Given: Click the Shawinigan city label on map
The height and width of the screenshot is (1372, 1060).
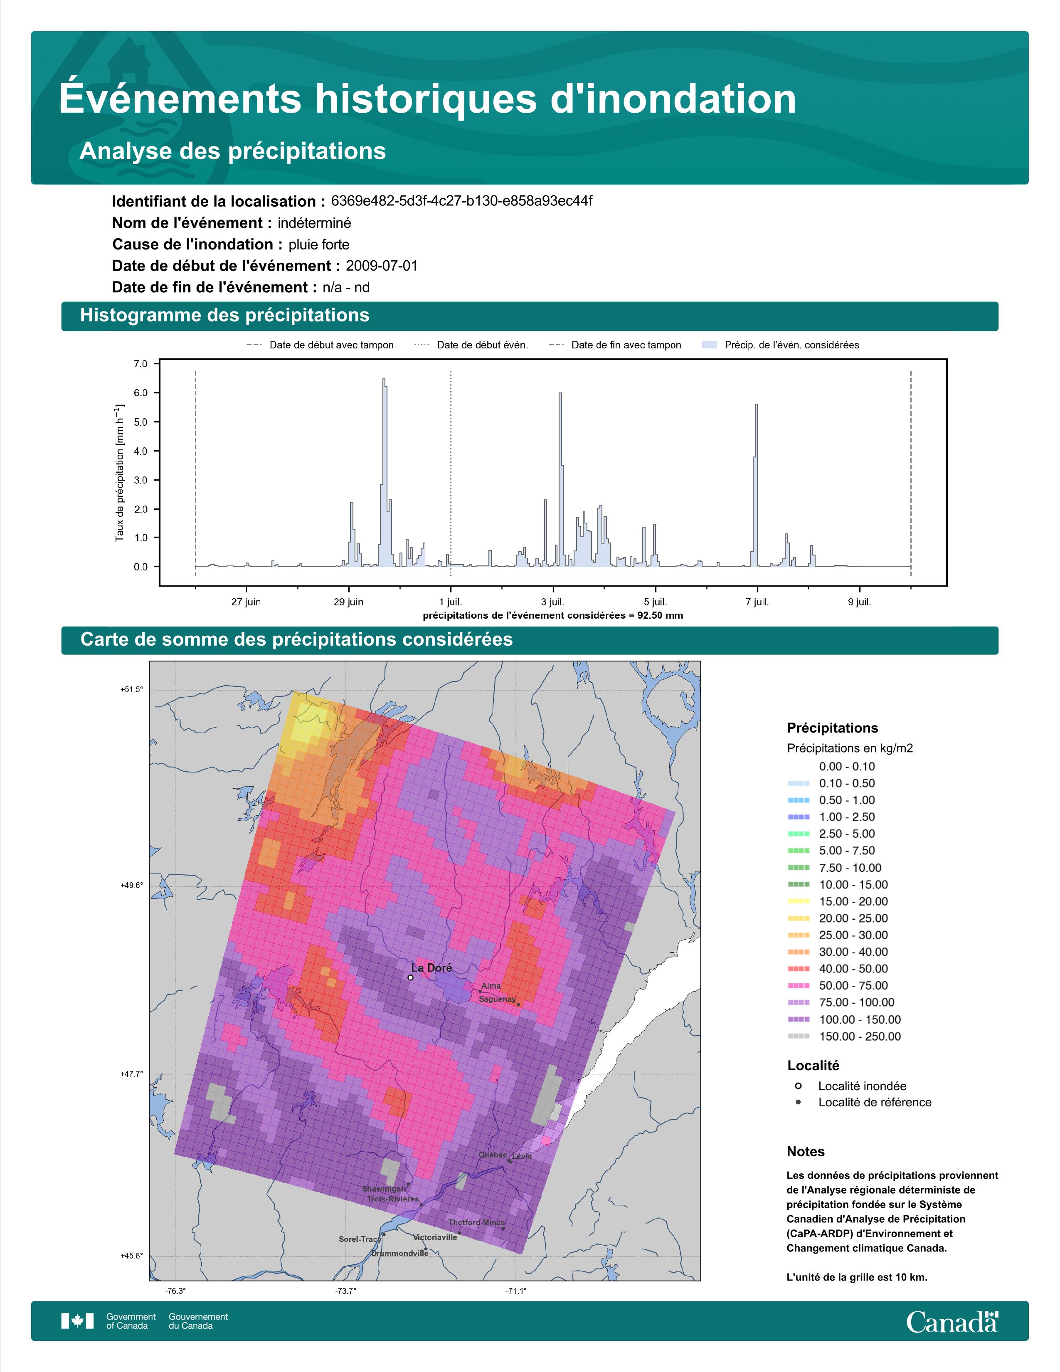Looking at the screenshot, I should [384, 1189].
